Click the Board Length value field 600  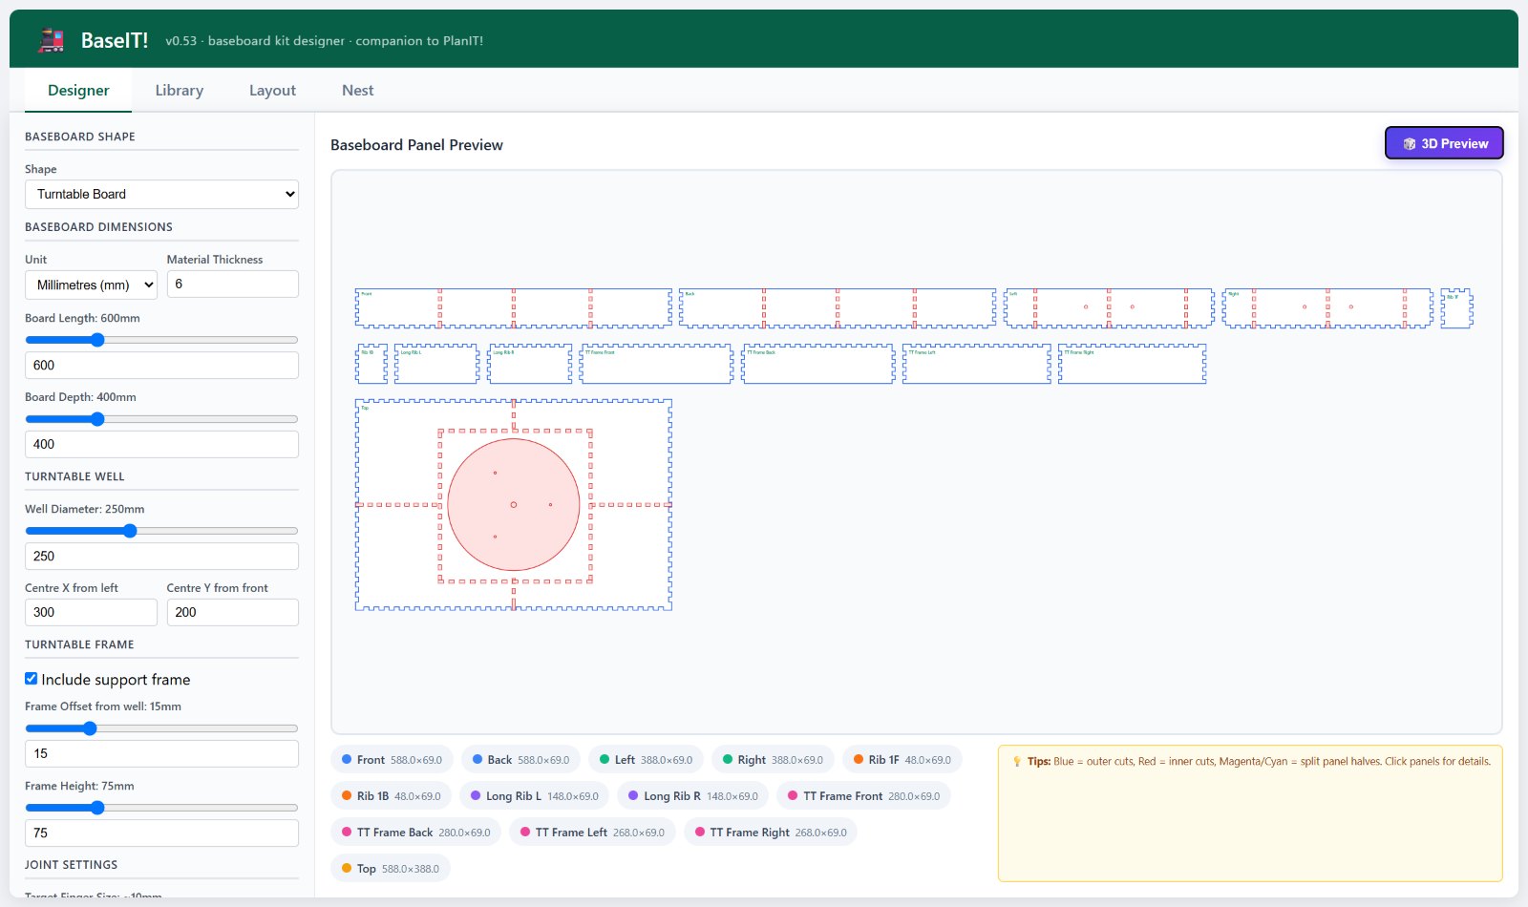[x=161, y=365]
